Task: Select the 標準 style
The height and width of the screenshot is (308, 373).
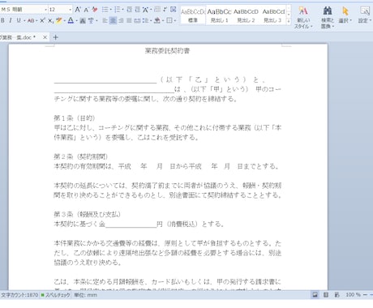Action: pos(193,15)
